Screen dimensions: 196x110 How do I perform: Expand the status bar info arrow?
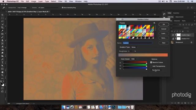click(34, 104)
